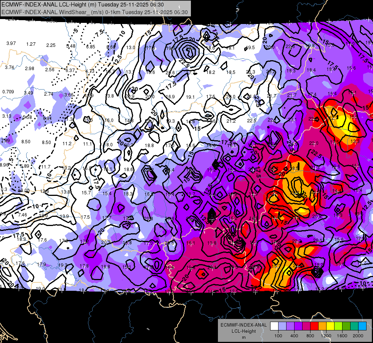The image size is (373, 343).
Task: Click the wind shear value 3.49
Action: click(28, 93)
